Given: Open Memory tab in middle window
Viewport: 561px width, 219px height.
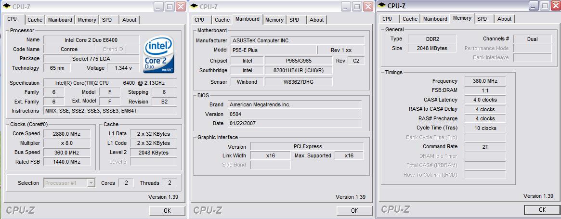Looking at the screenshot, I should [274, 20].
